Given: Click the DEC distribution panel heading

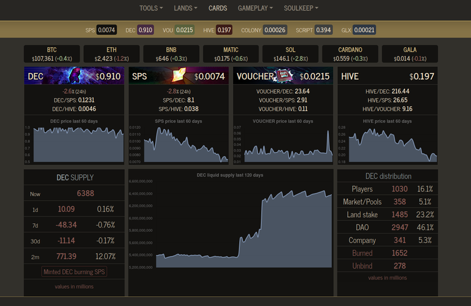Looking at the screenshot, I should pos(388,176).
